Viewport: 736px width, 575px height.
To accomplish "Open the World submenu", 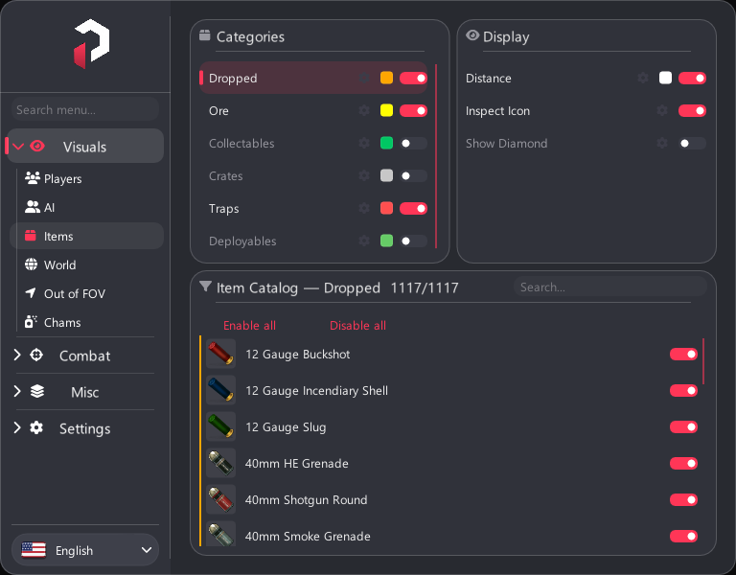I will pos(86,264).
